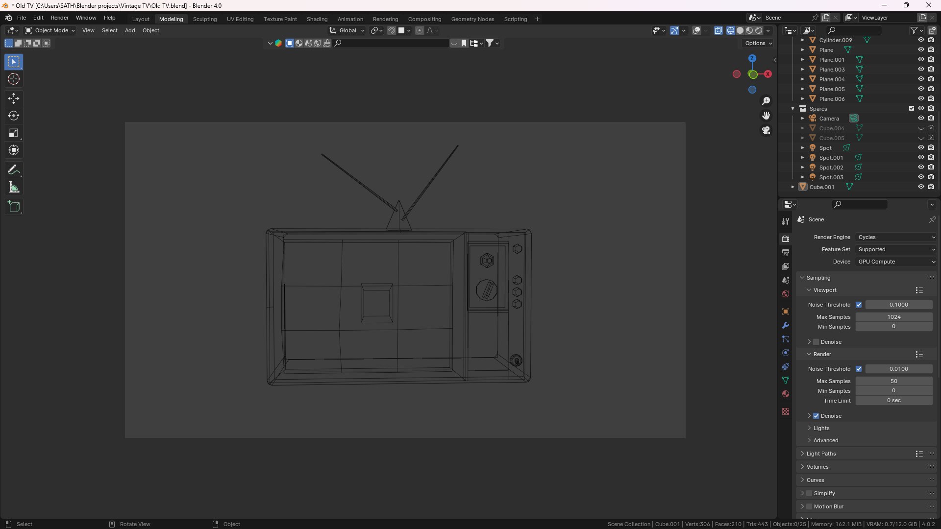Viewport: 941px width, 529px height.
Task: Open the Global transform orientation dropdown
Action: pyautogui.click(x=347, y=30)
